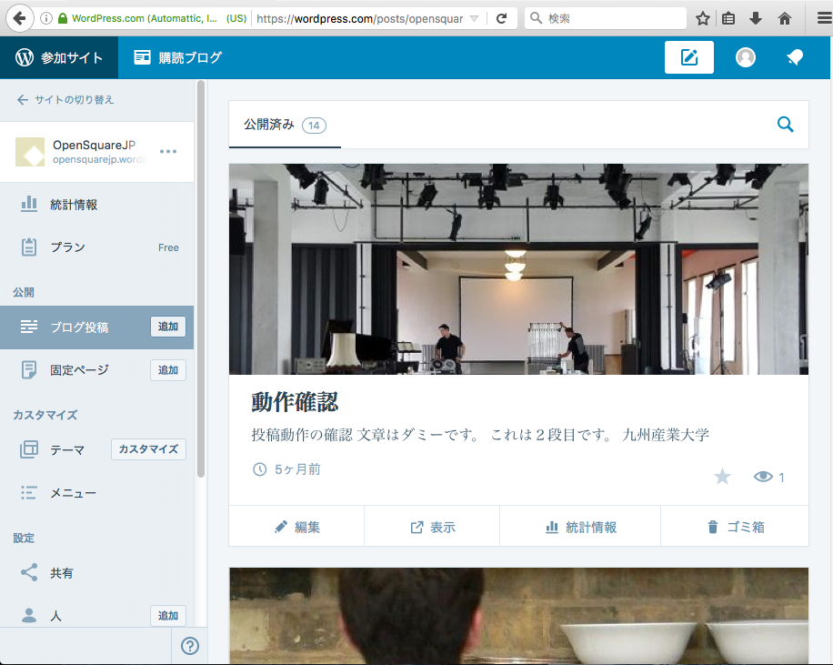
Task: Open the ellipsis menu next to OpenSquareJP
Action: (x=167, y=151)
